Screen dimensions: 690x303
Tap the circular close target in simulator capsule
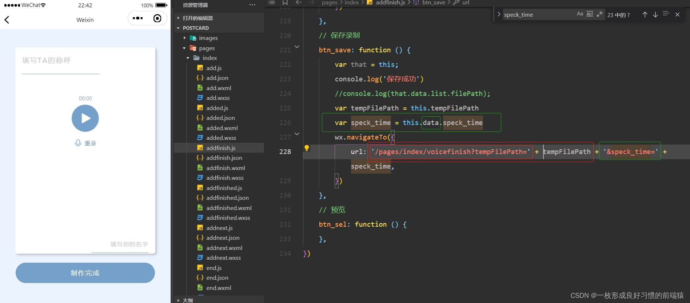coord(157,18)
